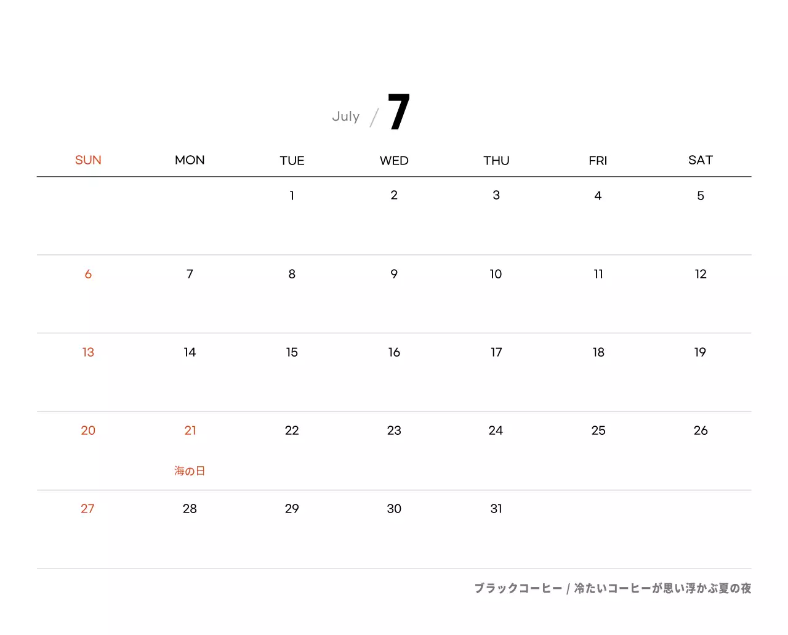Select date 1 on Tuesday
This screenshot has height=635, width=788.
pyautogui.click(x=292, y=196)
